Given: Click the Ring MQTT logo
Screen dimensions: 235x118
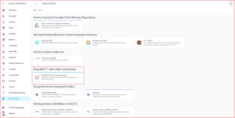Looking at the screenshot, I should (37, 77).
